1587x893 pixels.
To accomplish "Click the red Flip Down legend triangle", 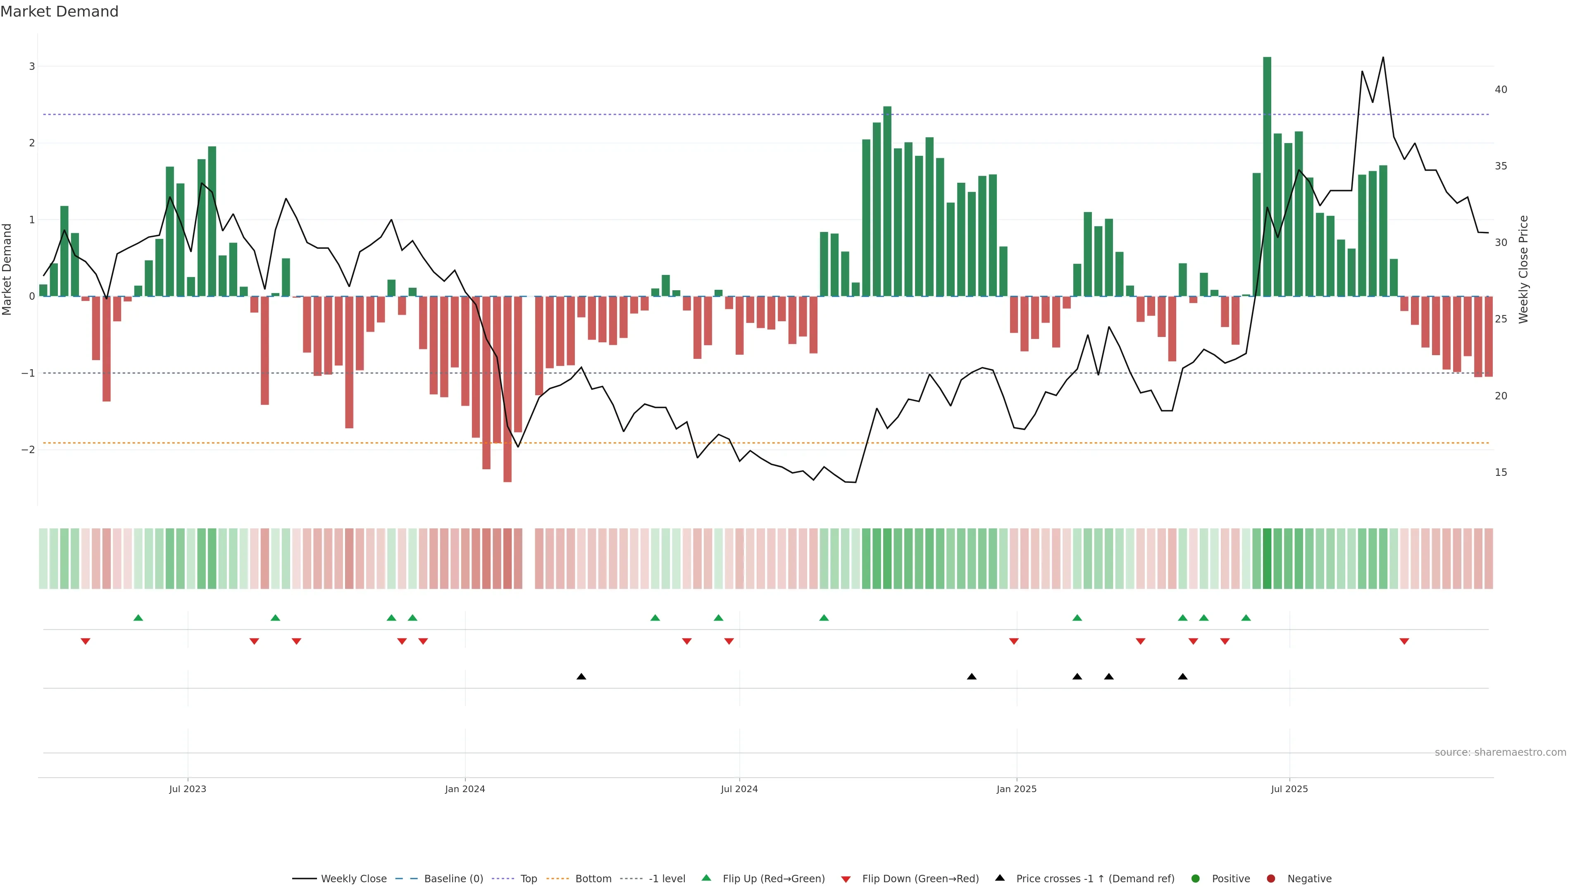I will [846, 879].
